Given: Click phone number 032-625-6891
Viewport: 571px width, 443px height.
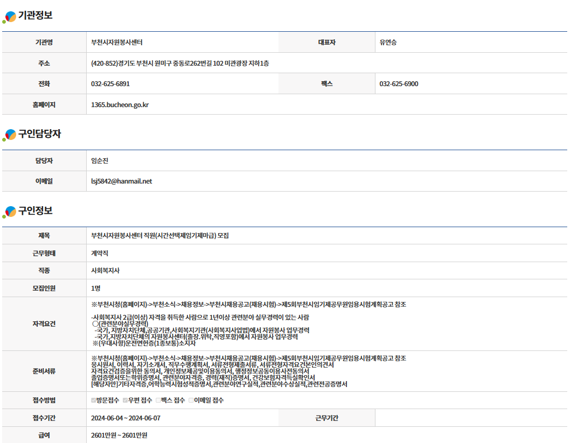Looking at the screenshot, I should click(x=110, y=84).
